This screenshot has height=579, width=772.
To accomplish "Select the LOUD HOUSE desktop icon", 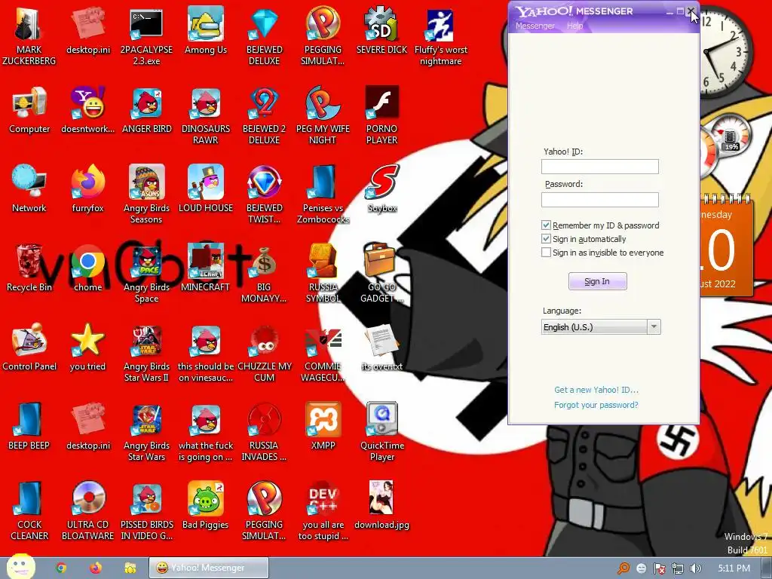I will [x=205, y=189].
